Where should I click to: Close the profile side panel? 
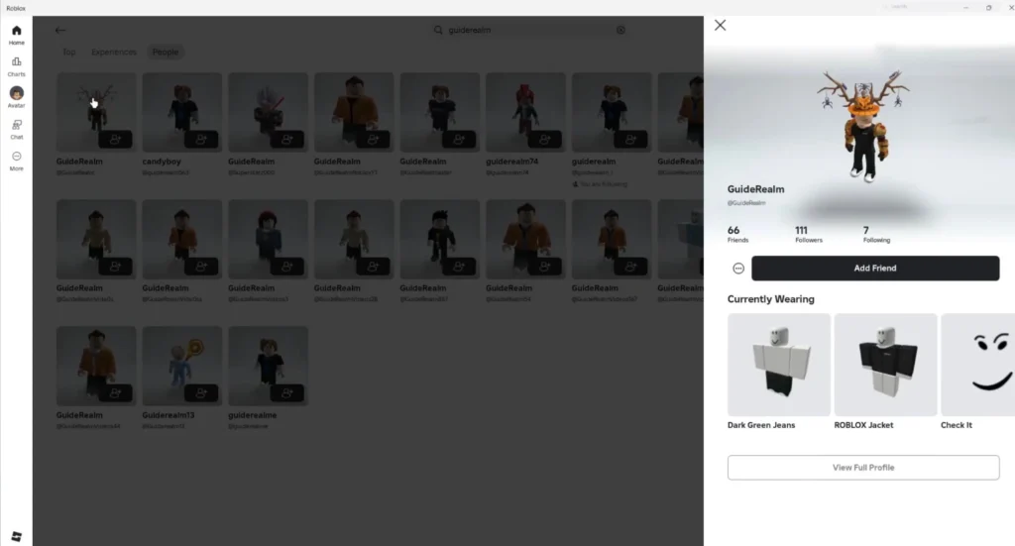(x=720, y=25)
